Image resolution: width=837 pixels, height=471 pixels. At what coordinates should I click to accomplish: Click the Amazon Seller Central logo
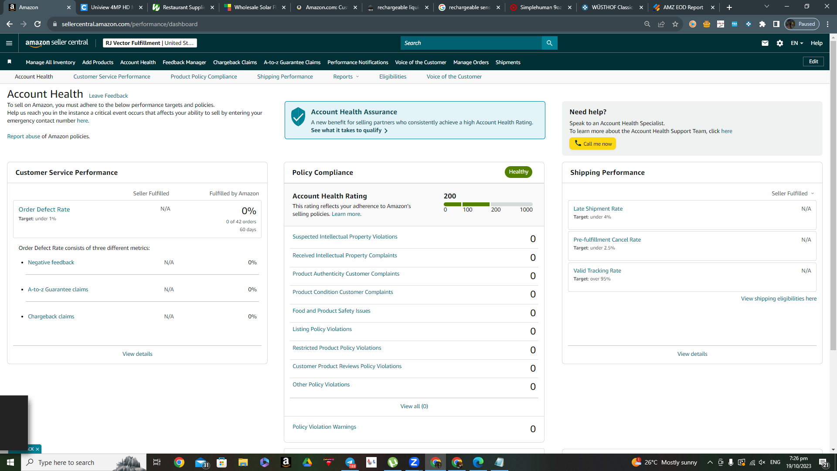57,43
